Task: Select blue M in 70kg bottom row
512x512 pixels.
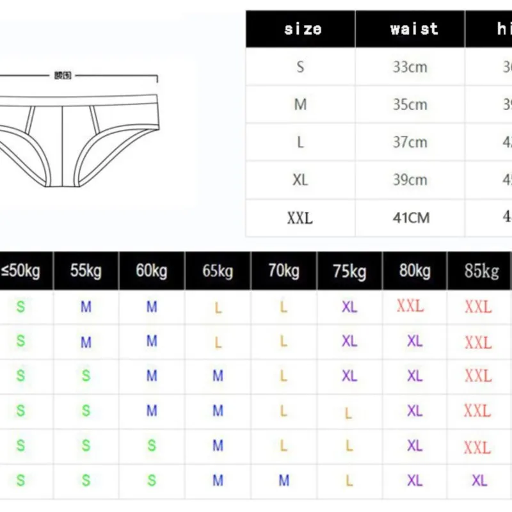Action: click(x=284, y=481)
